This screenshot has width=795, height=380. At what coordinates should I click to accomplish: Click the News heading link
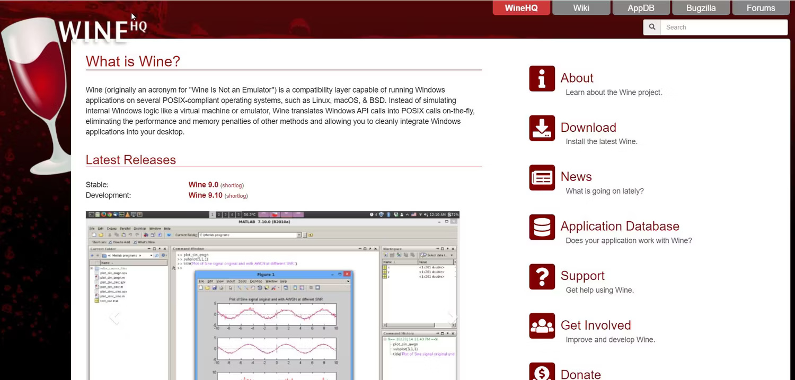[x=576, y=177]
